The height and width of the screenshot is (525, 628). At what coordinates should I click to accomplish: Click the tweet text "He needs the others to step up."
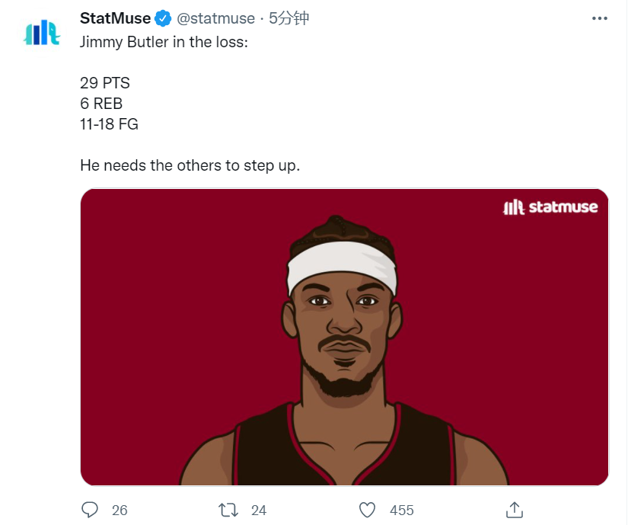click(190, 165)
